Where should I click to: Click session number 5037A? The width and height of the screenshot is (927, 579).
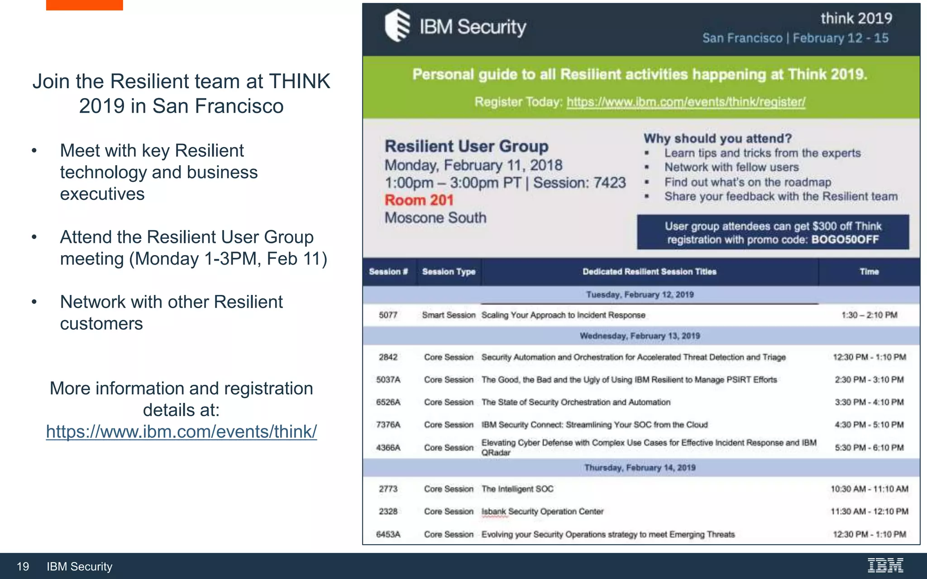click(x=388, y=380)
